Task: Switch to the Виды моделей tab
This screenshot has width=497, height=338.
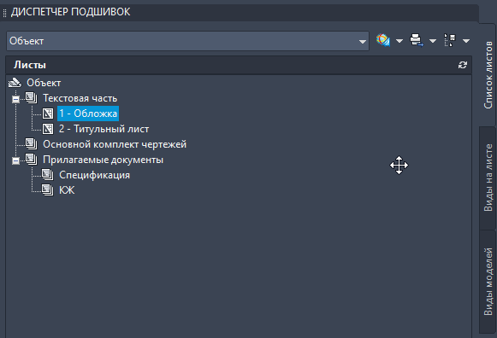Action: pos(488,282)
